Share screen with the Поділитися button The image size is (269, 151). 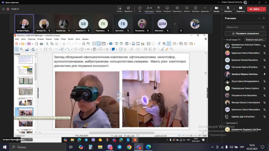click(241, 9)
